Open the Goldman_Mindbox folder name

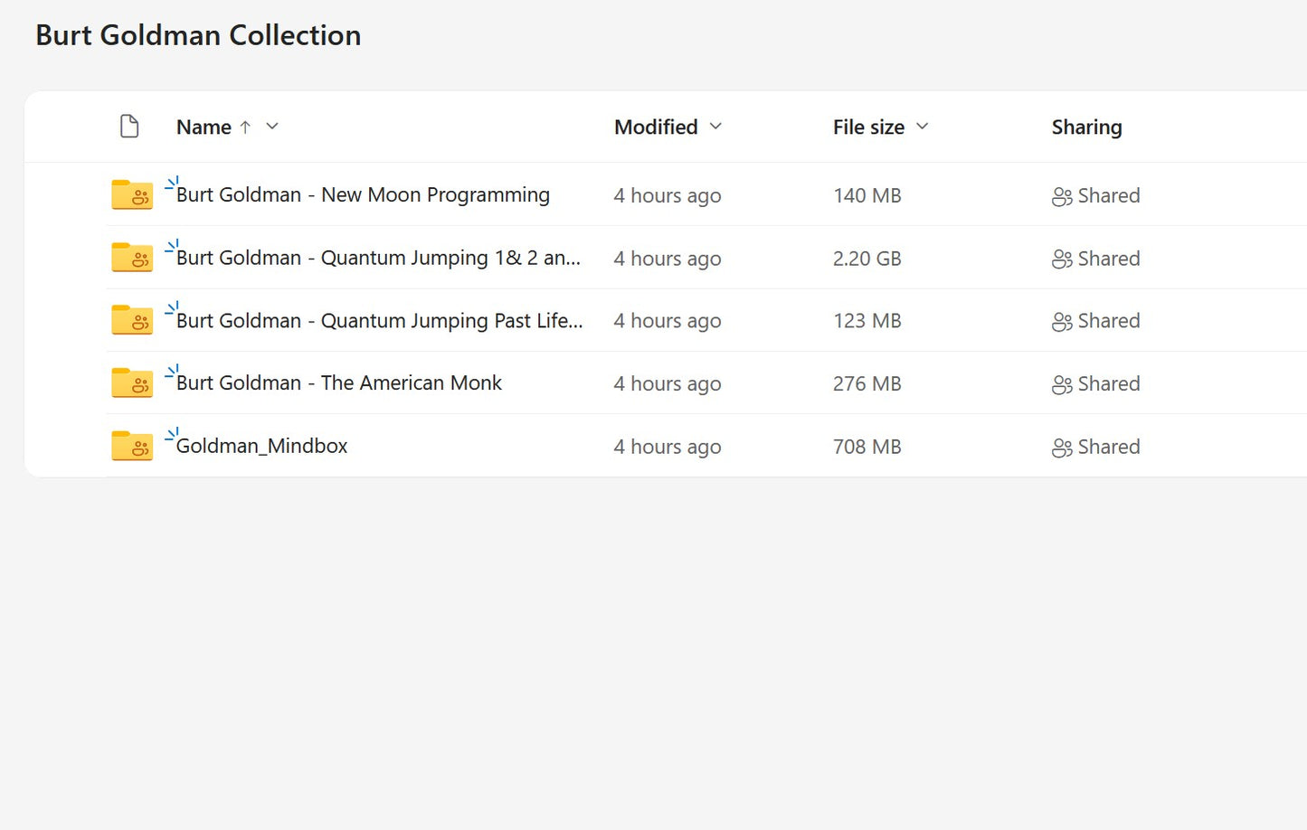261,447
